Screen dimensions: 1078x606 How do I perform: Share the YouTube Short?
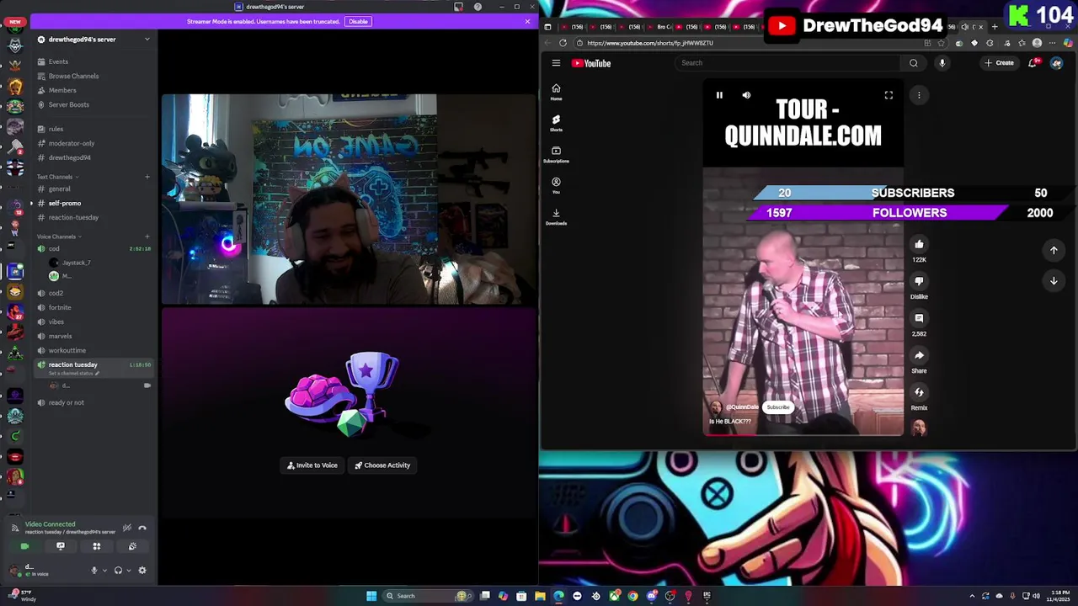click(919, 355)
